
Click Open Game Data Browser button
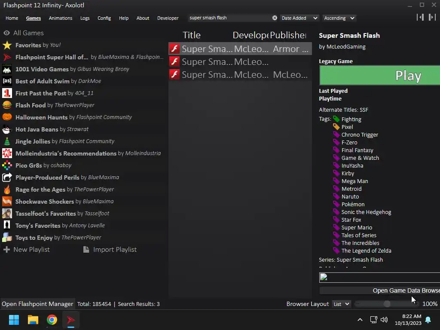[x=380, y=290]
